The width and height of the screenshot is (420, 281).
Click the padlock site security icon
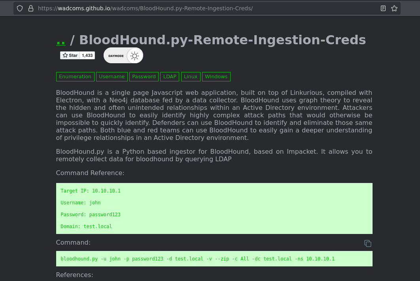(30, 8)
